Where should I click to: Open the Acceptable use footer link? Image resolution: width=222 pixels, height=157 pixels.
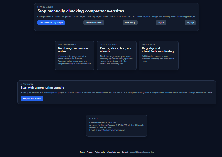point(113,152)
